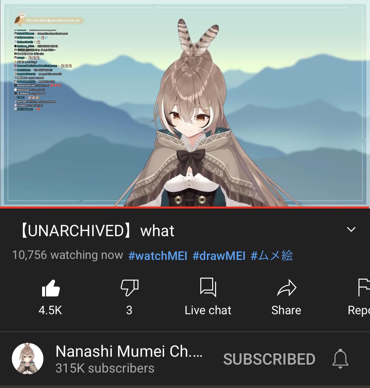Viewport: 370px width, 388px height.
Task: Click the Share text label
Action: tap(286, 310)
